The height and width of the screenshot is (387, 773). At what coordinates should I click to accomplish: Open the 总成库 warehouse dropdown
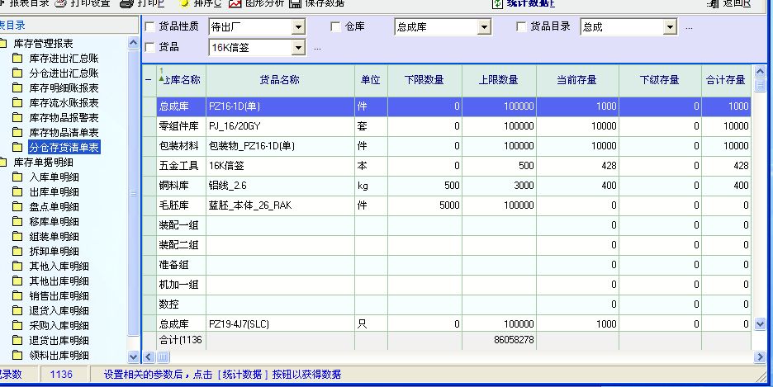click(x=484, y=28)
